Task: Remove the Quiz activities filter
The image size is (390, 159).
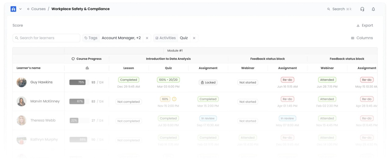Action: tap(194, 38)
